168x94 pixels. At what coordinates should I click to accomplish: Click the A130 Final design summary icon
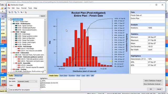pyautogui.click(x=16, y=46)
